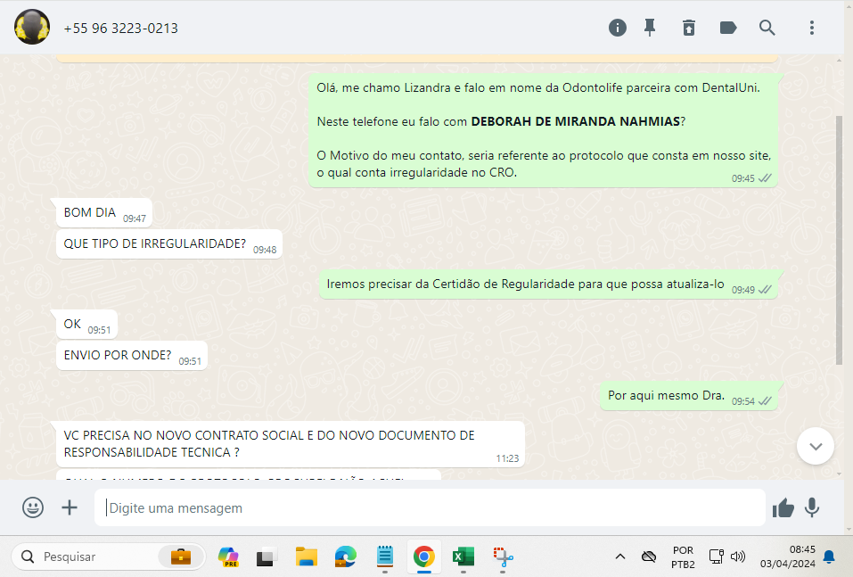Click the message input field

[430, 507]
